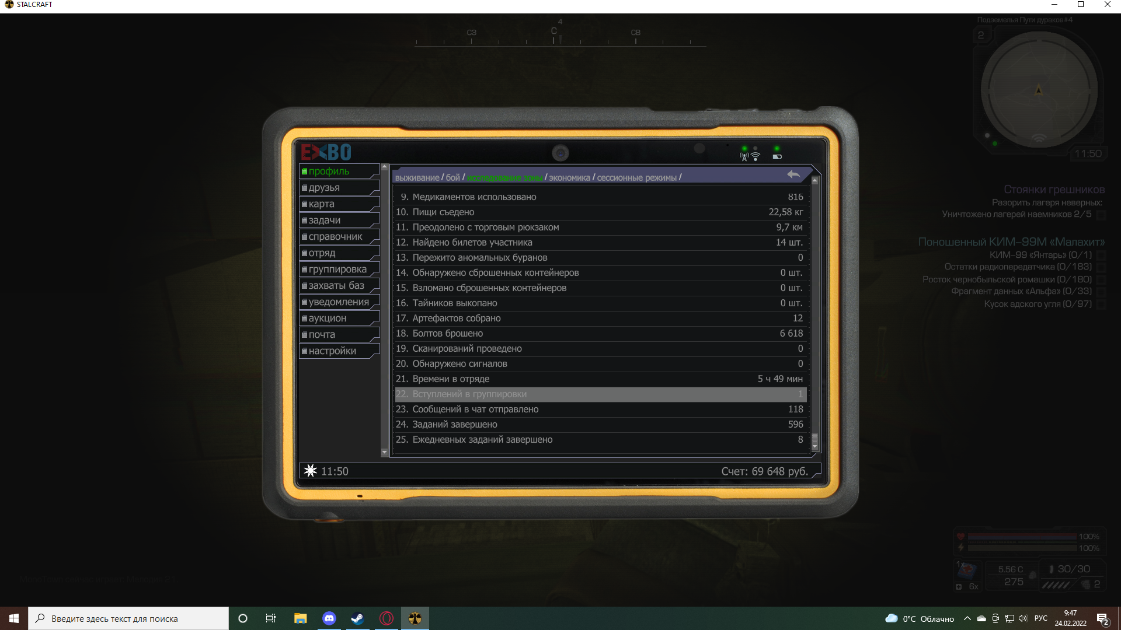Open File Explorer from taskbar
Viewport: 1121px width, 630px height.
(300, 618)
